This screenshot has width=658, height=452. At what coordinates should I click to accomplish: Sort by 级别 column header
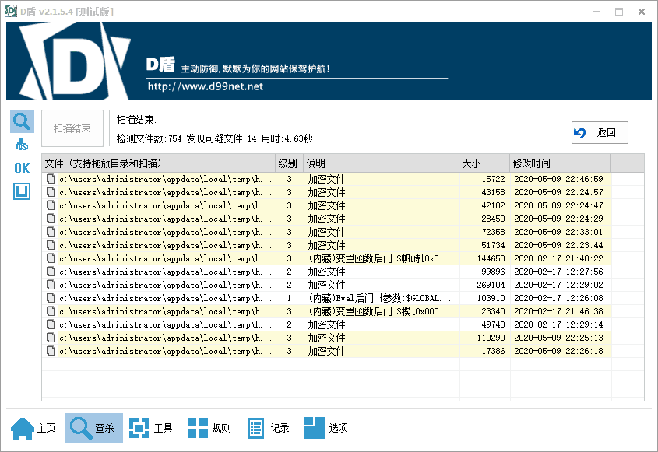tap(289, 163)
